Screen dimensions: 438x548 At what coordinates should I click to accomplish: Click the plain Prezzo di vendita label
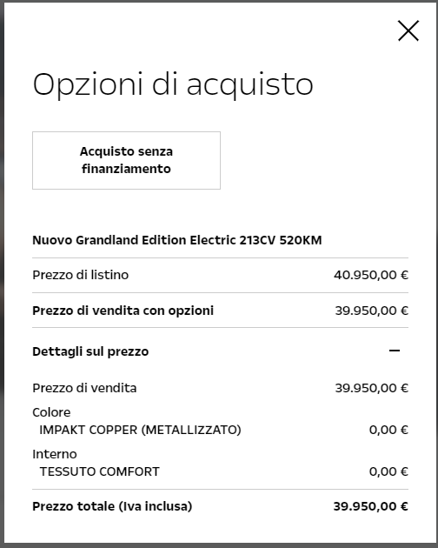pyautogui.click(x=84, y=388)
